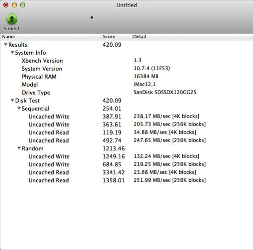Click the green Submit arrow icon
This screenshot has height=250, width=253.
coord(12,19)
